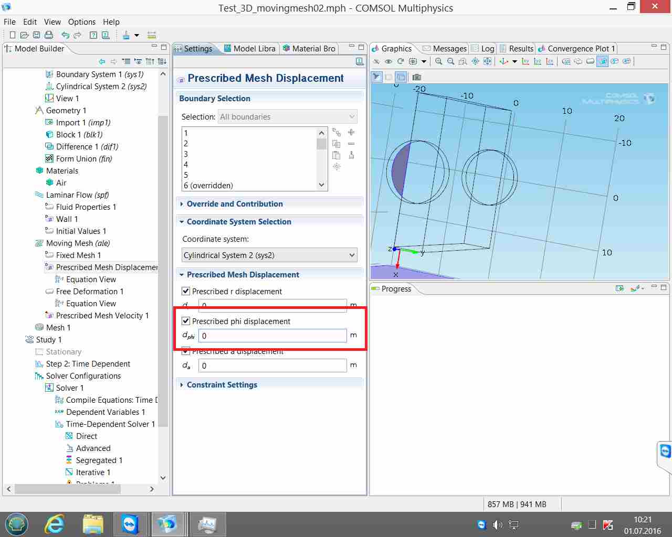Image resolution: width=672 pixels, height=537 pixels.
Task: Click the Zoom In magnifier in Graphics
Action: click(x=439, y=62)
